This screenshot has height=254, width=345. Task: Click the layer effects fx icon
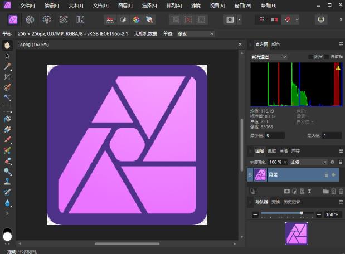pyautogui.click(x=302, y=191)
